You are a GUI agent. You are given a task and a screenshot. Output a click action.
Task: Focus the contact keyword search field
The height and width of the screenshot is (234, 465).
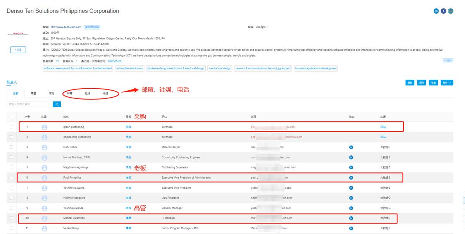[28, 104]
